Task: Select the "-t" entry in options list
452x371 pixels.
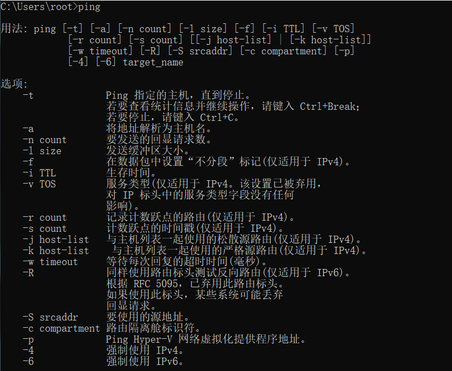Action: pos(28,95)
